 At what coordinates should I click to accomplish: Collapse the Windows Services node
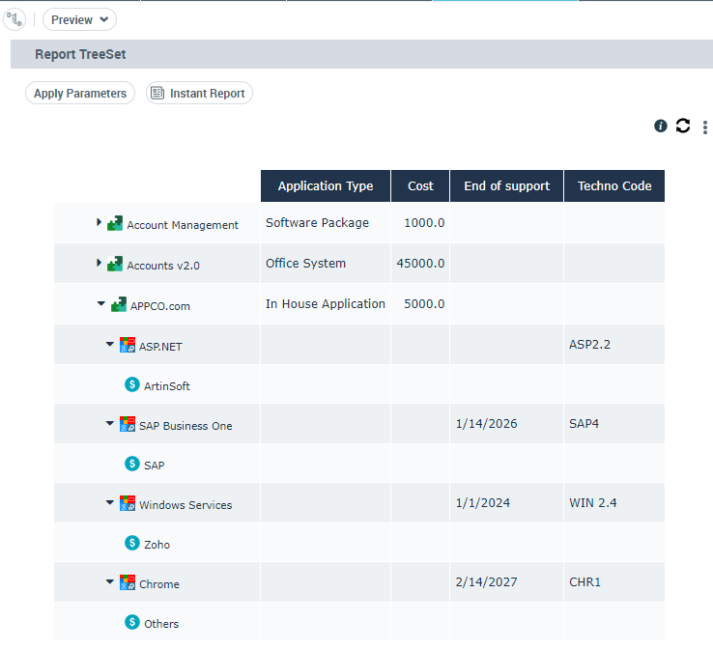pyautogui.click(x=110, y=503)
